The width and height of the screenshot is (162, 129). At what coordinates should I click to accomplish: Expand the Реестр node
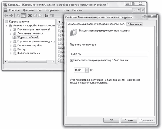[11, 50]
